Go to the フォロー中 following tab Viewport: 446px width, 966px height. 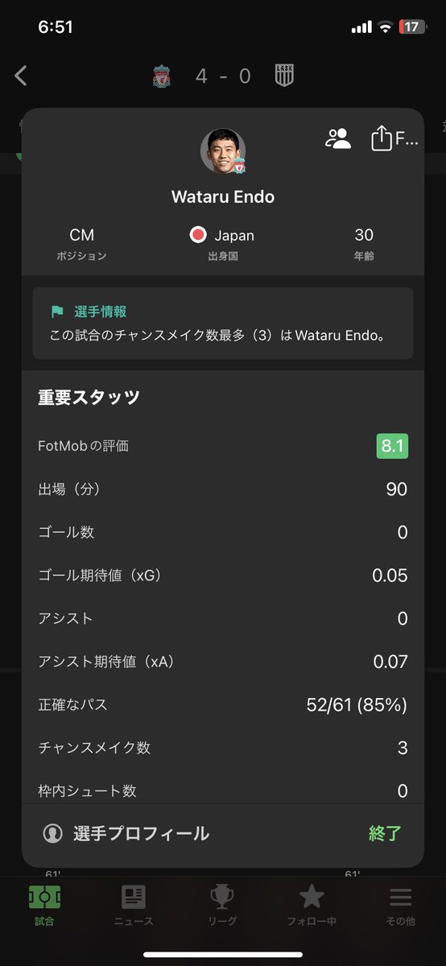tap(312, 906)
